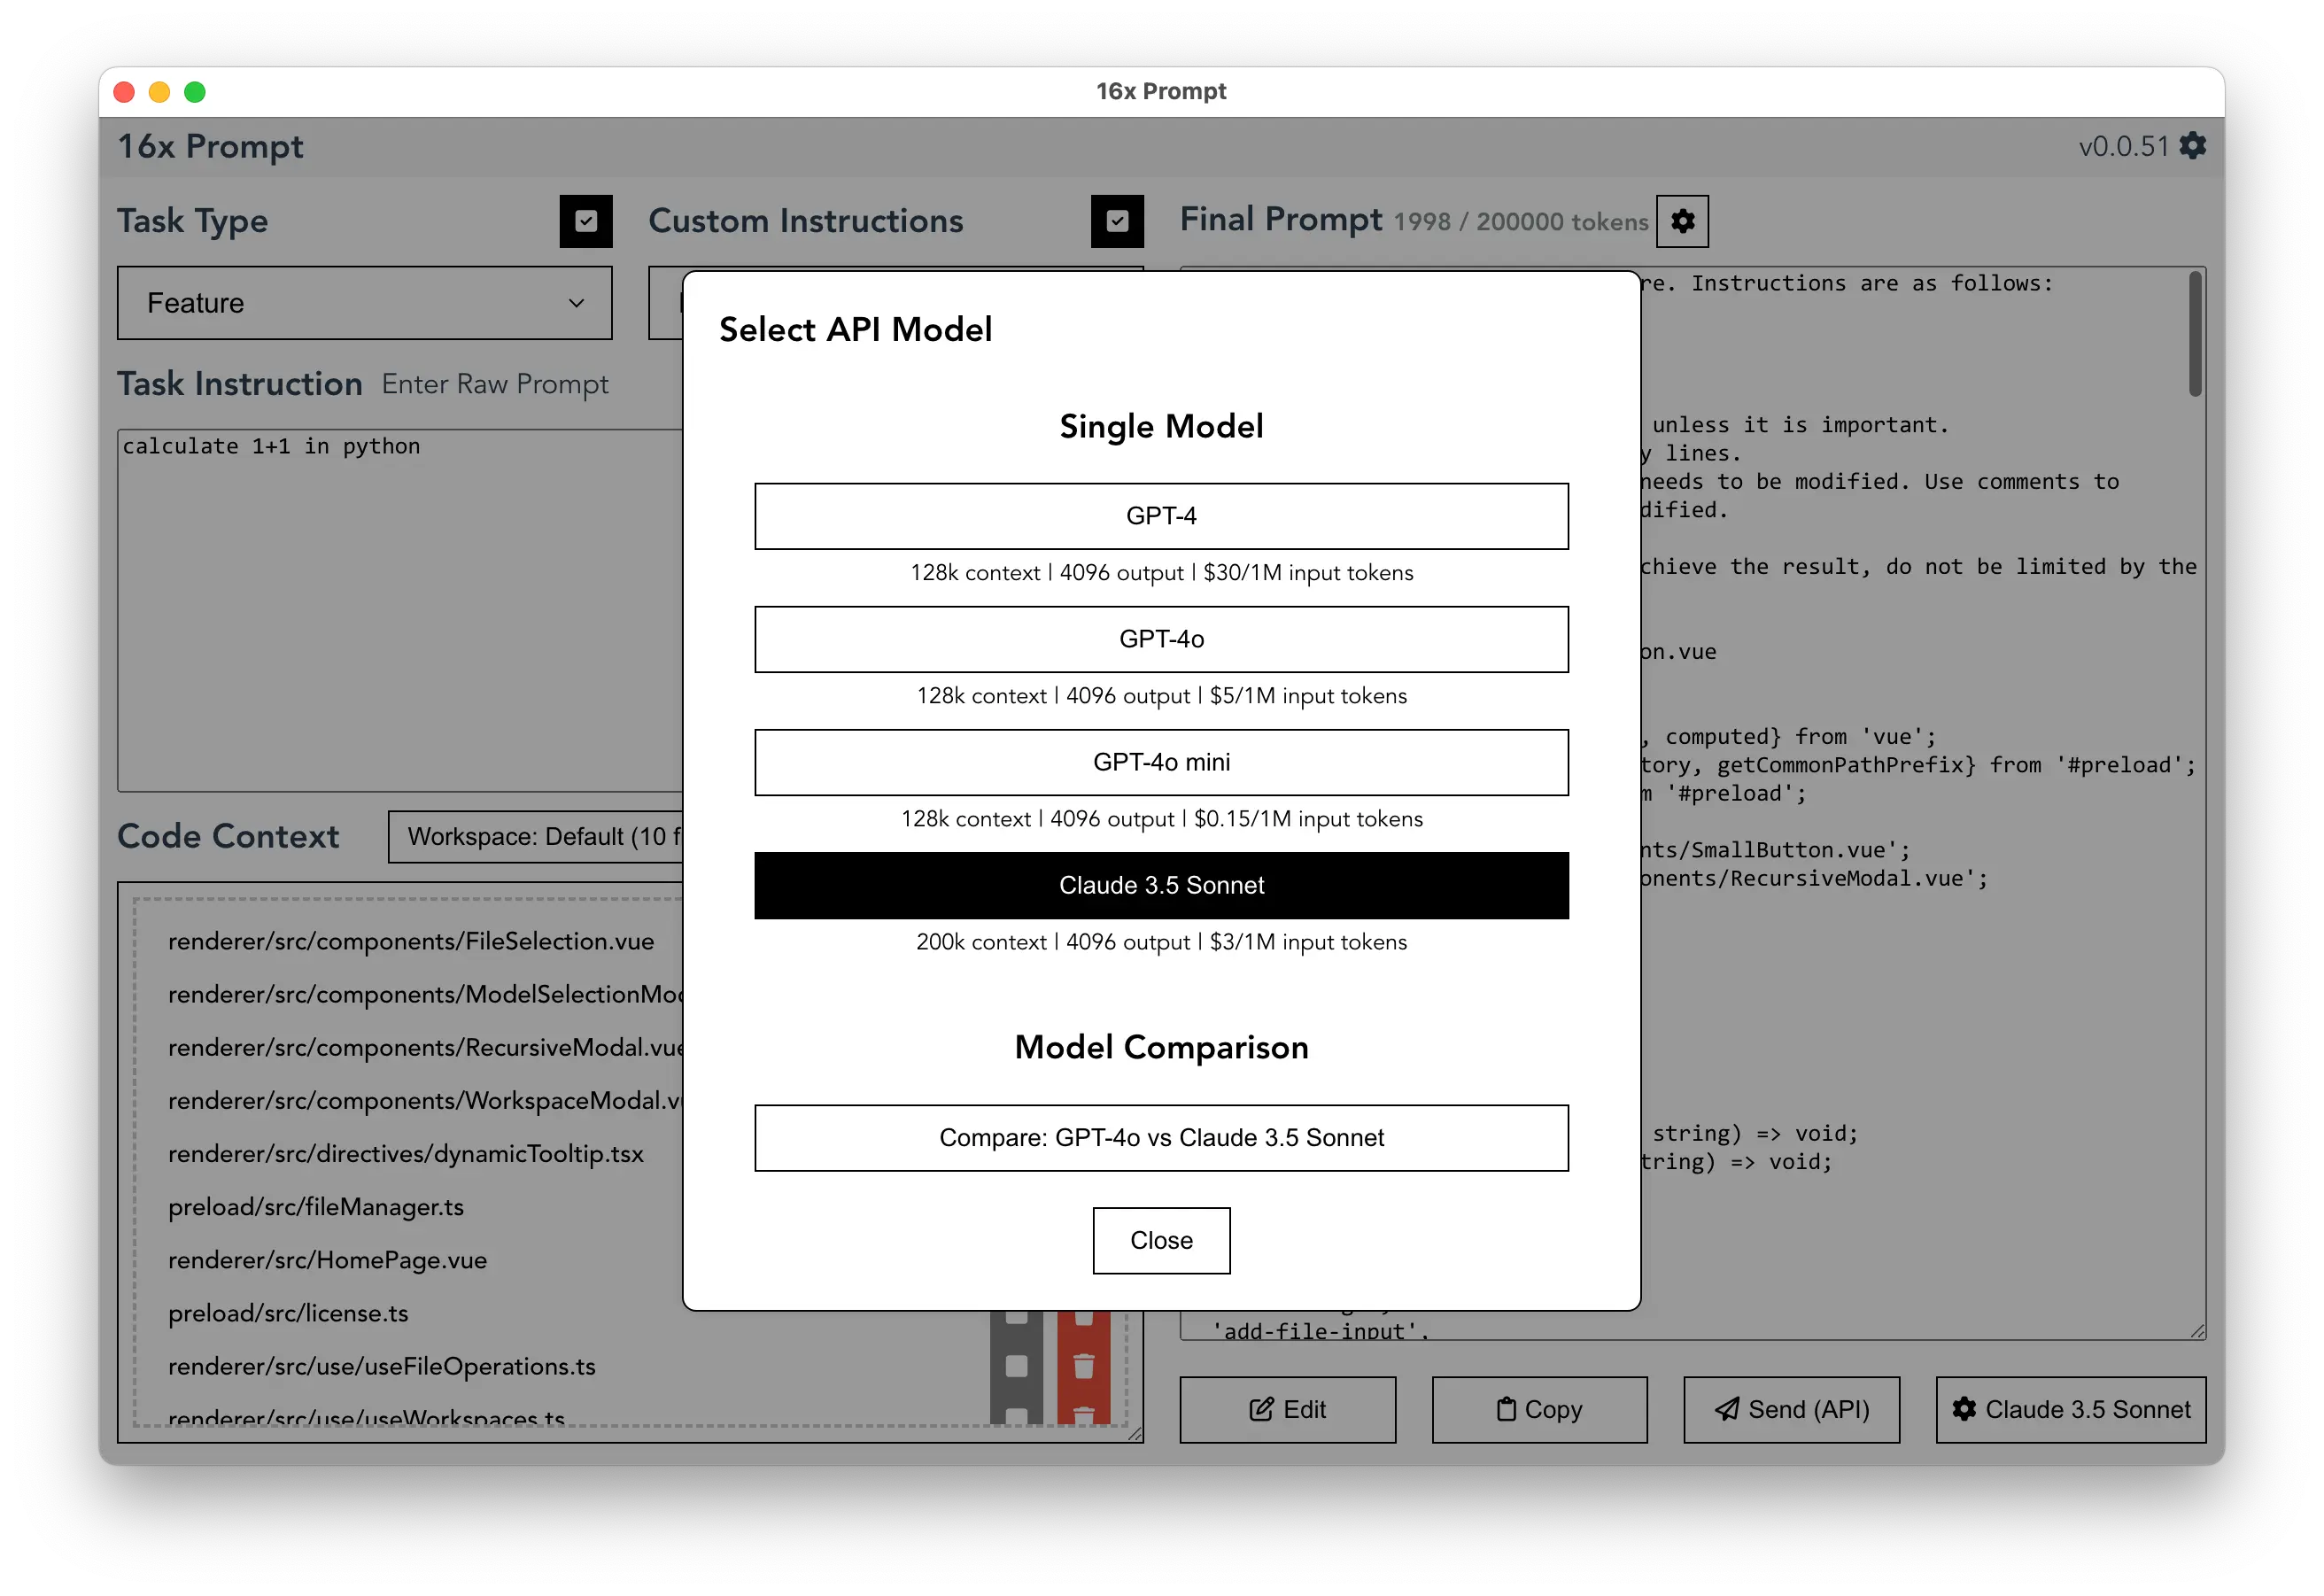
Task: Toggle checkbox for useFileOperations.ts row
Action: click(x=1016, y=1365)
